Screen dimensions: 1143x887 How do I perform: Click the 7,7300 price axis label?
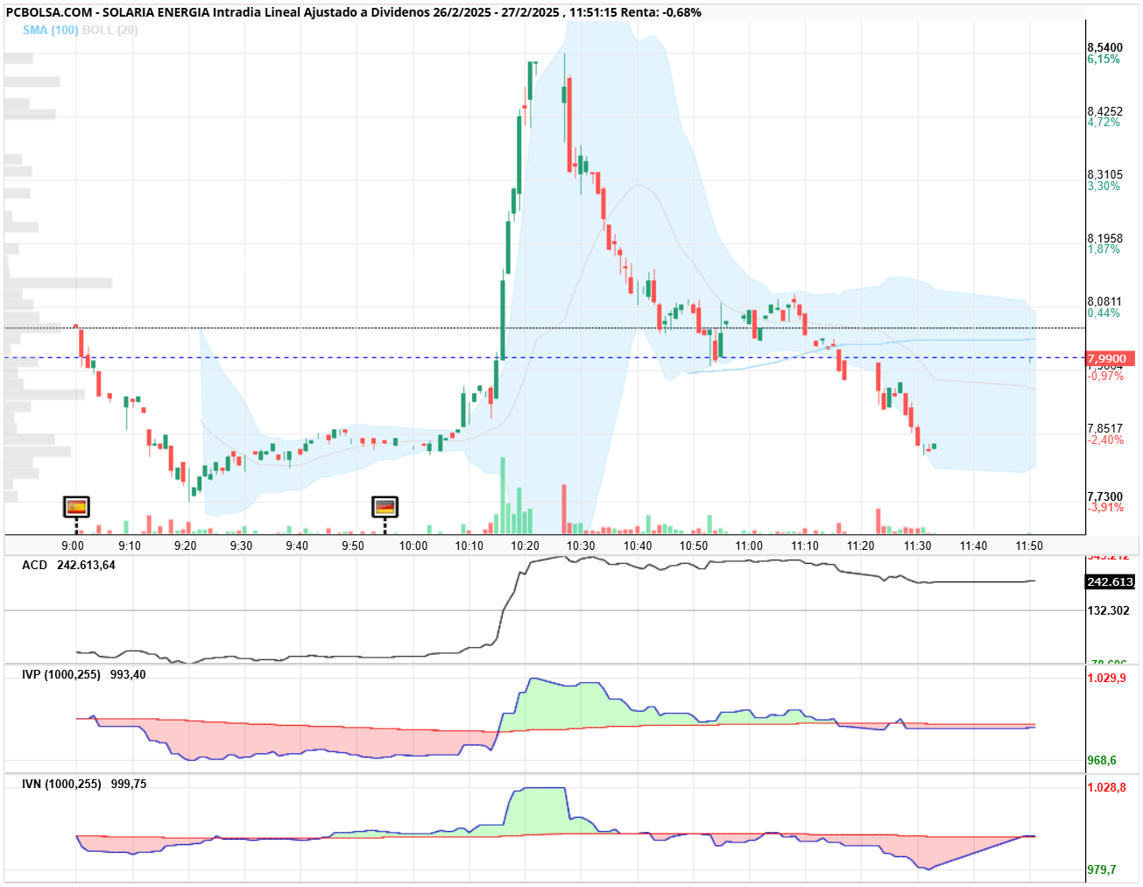point(1104,496)
